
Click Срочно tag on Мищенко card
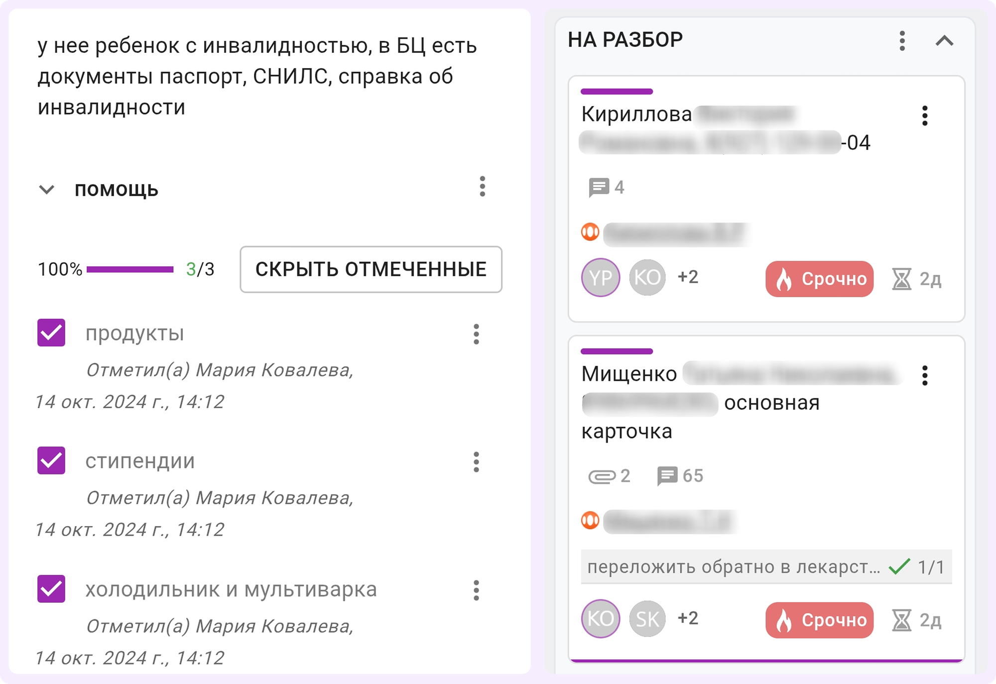[x=820, y=620]
